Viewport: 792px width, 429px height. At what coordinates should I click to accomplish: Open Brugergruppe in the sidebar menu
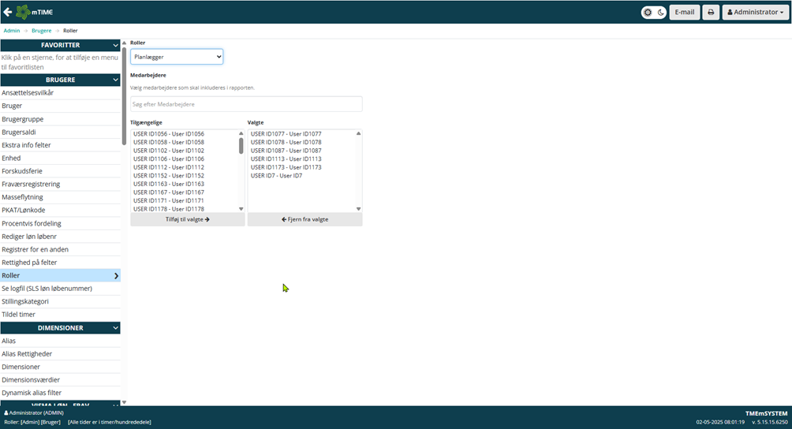[x=22, y=119]
